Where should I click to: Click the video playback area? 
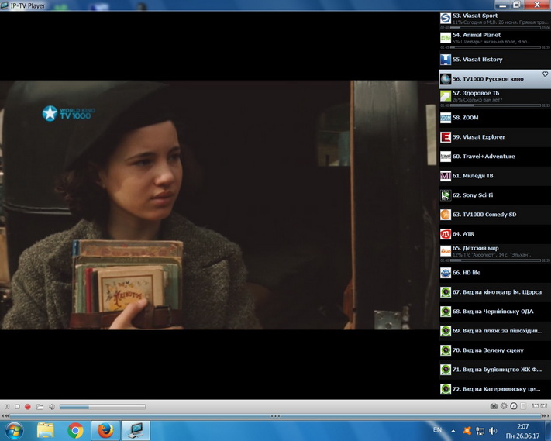219,205
